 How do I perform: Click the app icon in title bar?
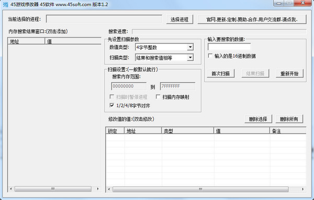click(x=5, y=4)
